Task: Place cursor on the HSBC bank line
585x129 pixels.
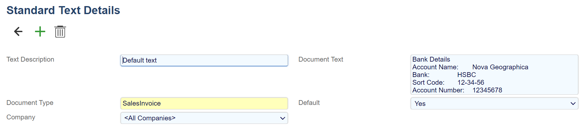Action: pyautogui.click(x=466, y=75)
